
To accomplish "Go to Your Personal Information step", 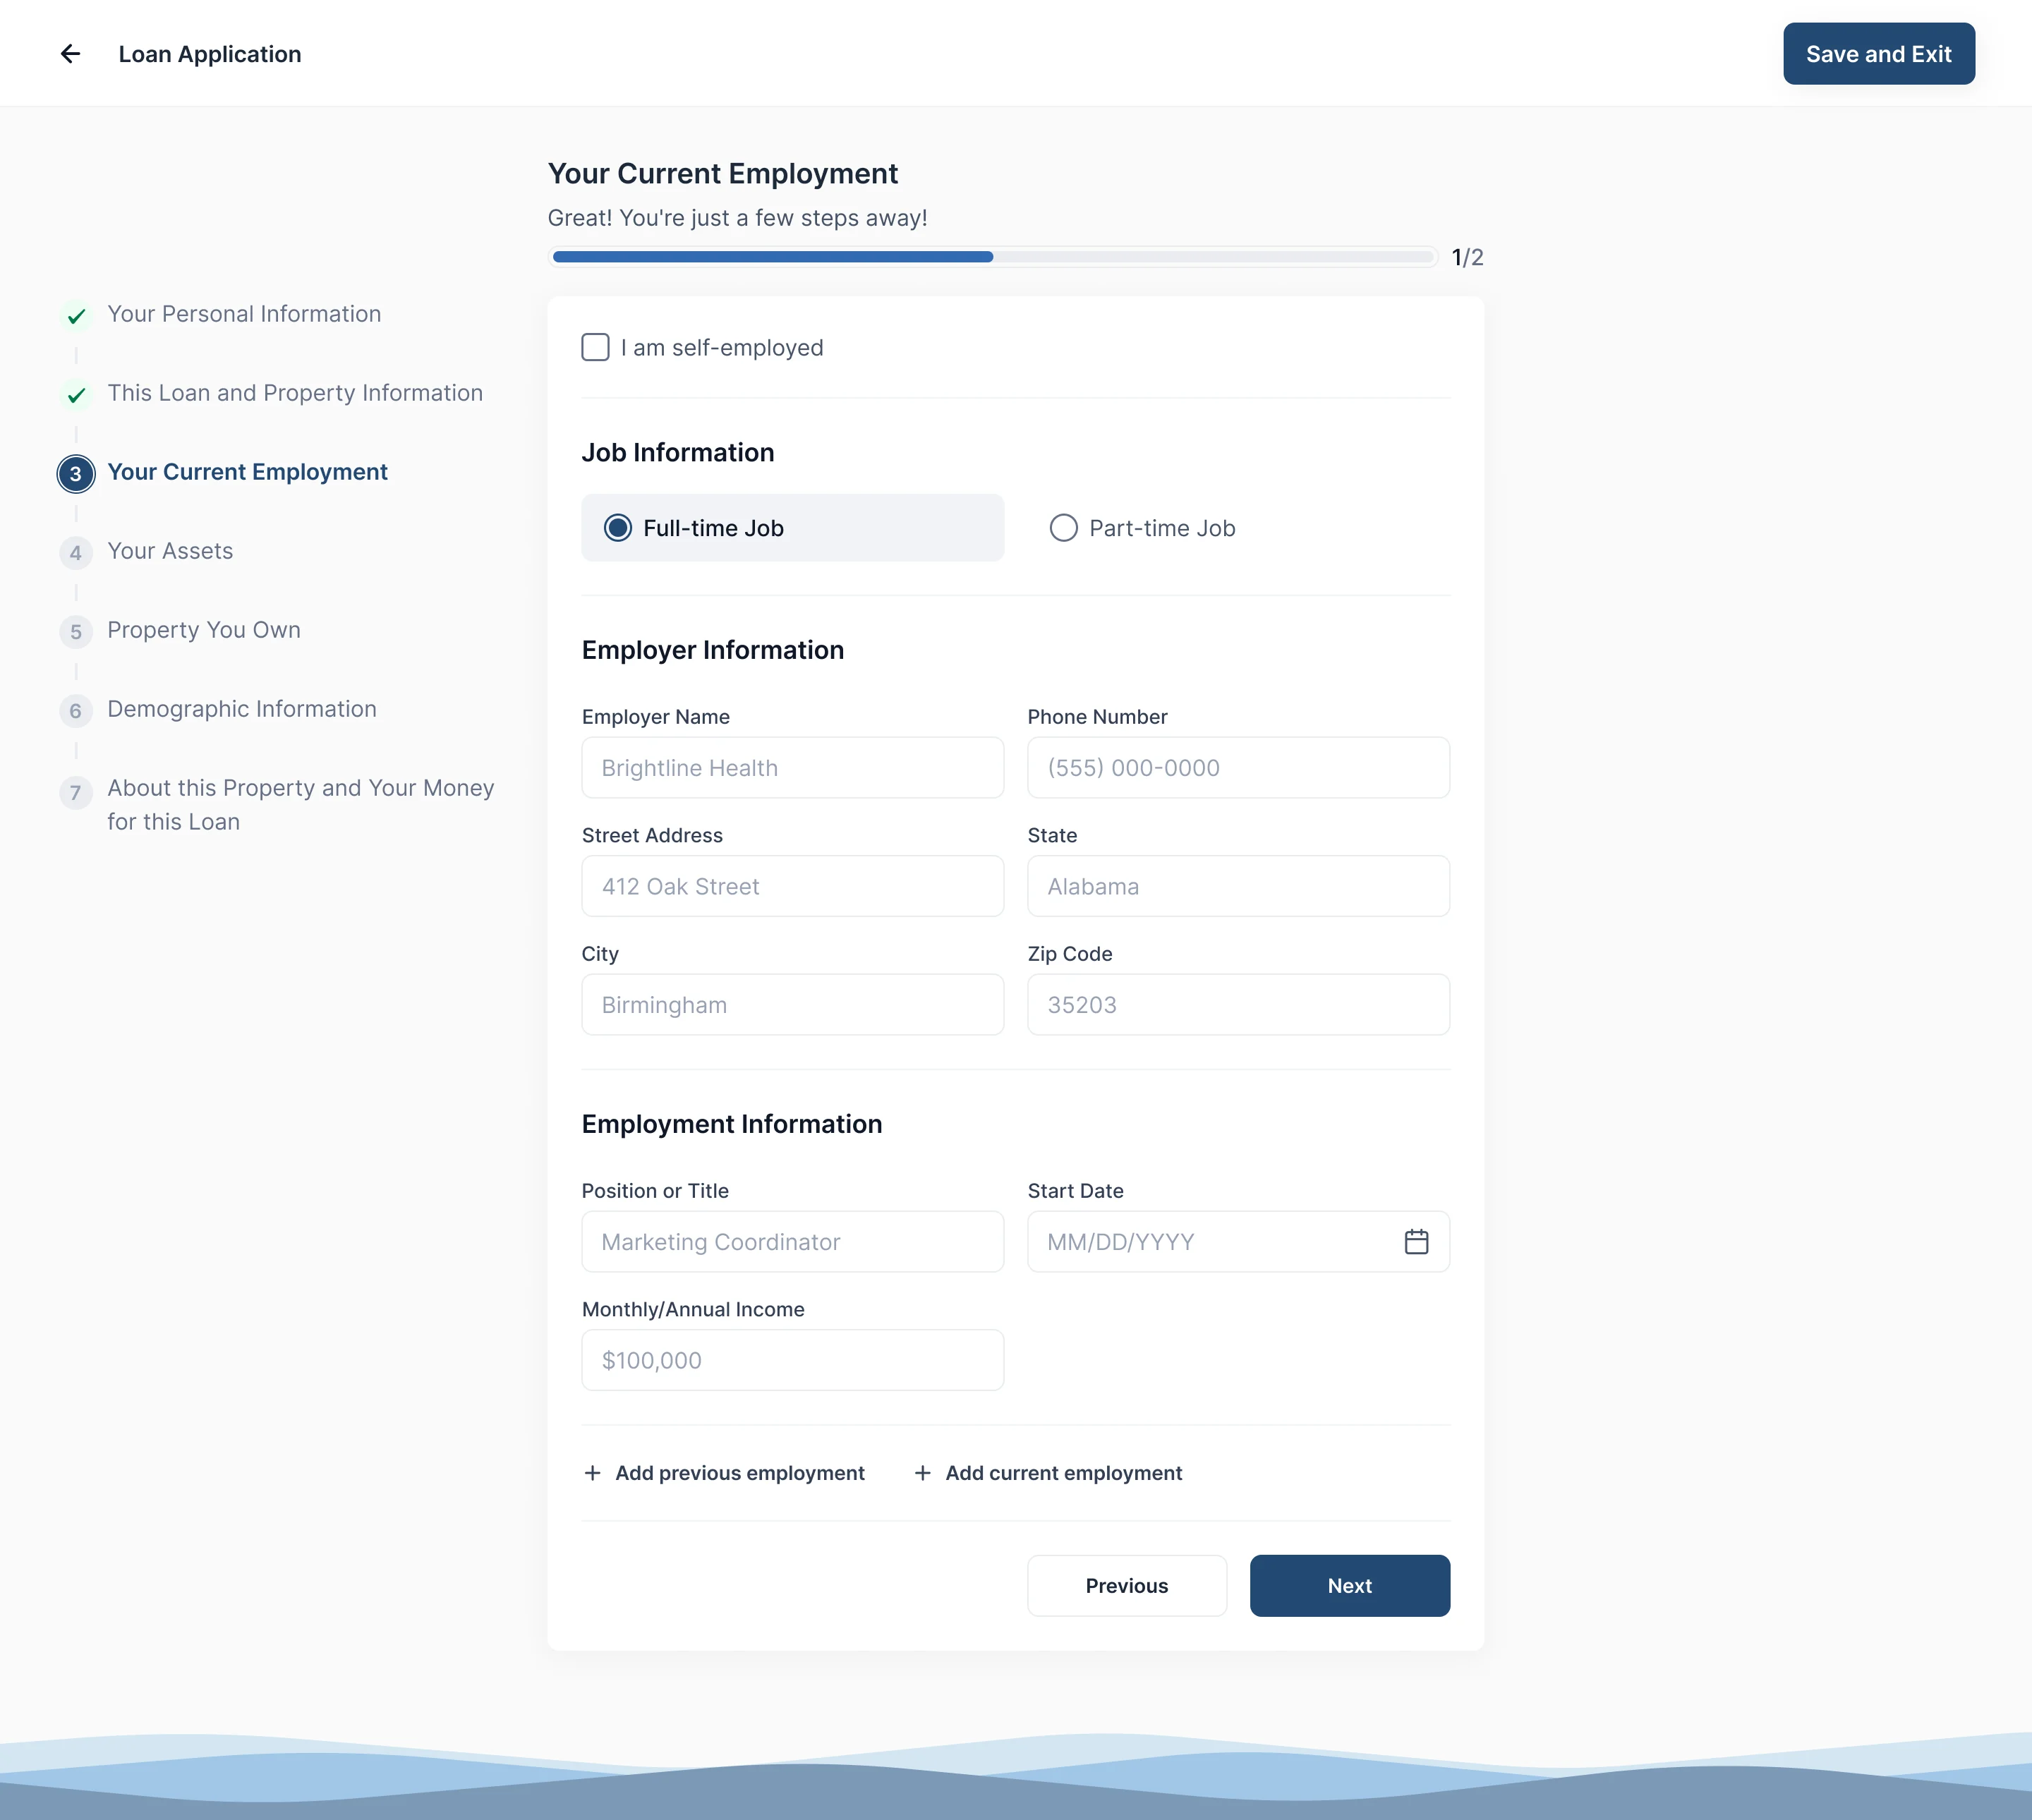I will 244,314.
